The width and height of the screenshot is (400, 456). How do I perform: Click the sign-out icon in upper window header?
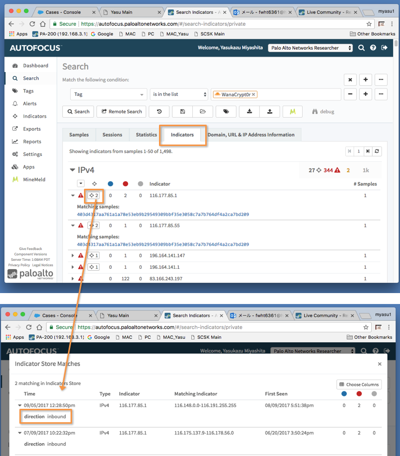384,47
